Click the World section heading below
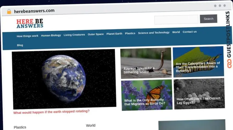Image resolution: width=233 pixels, height=130 pixels. tap(91, 125)
